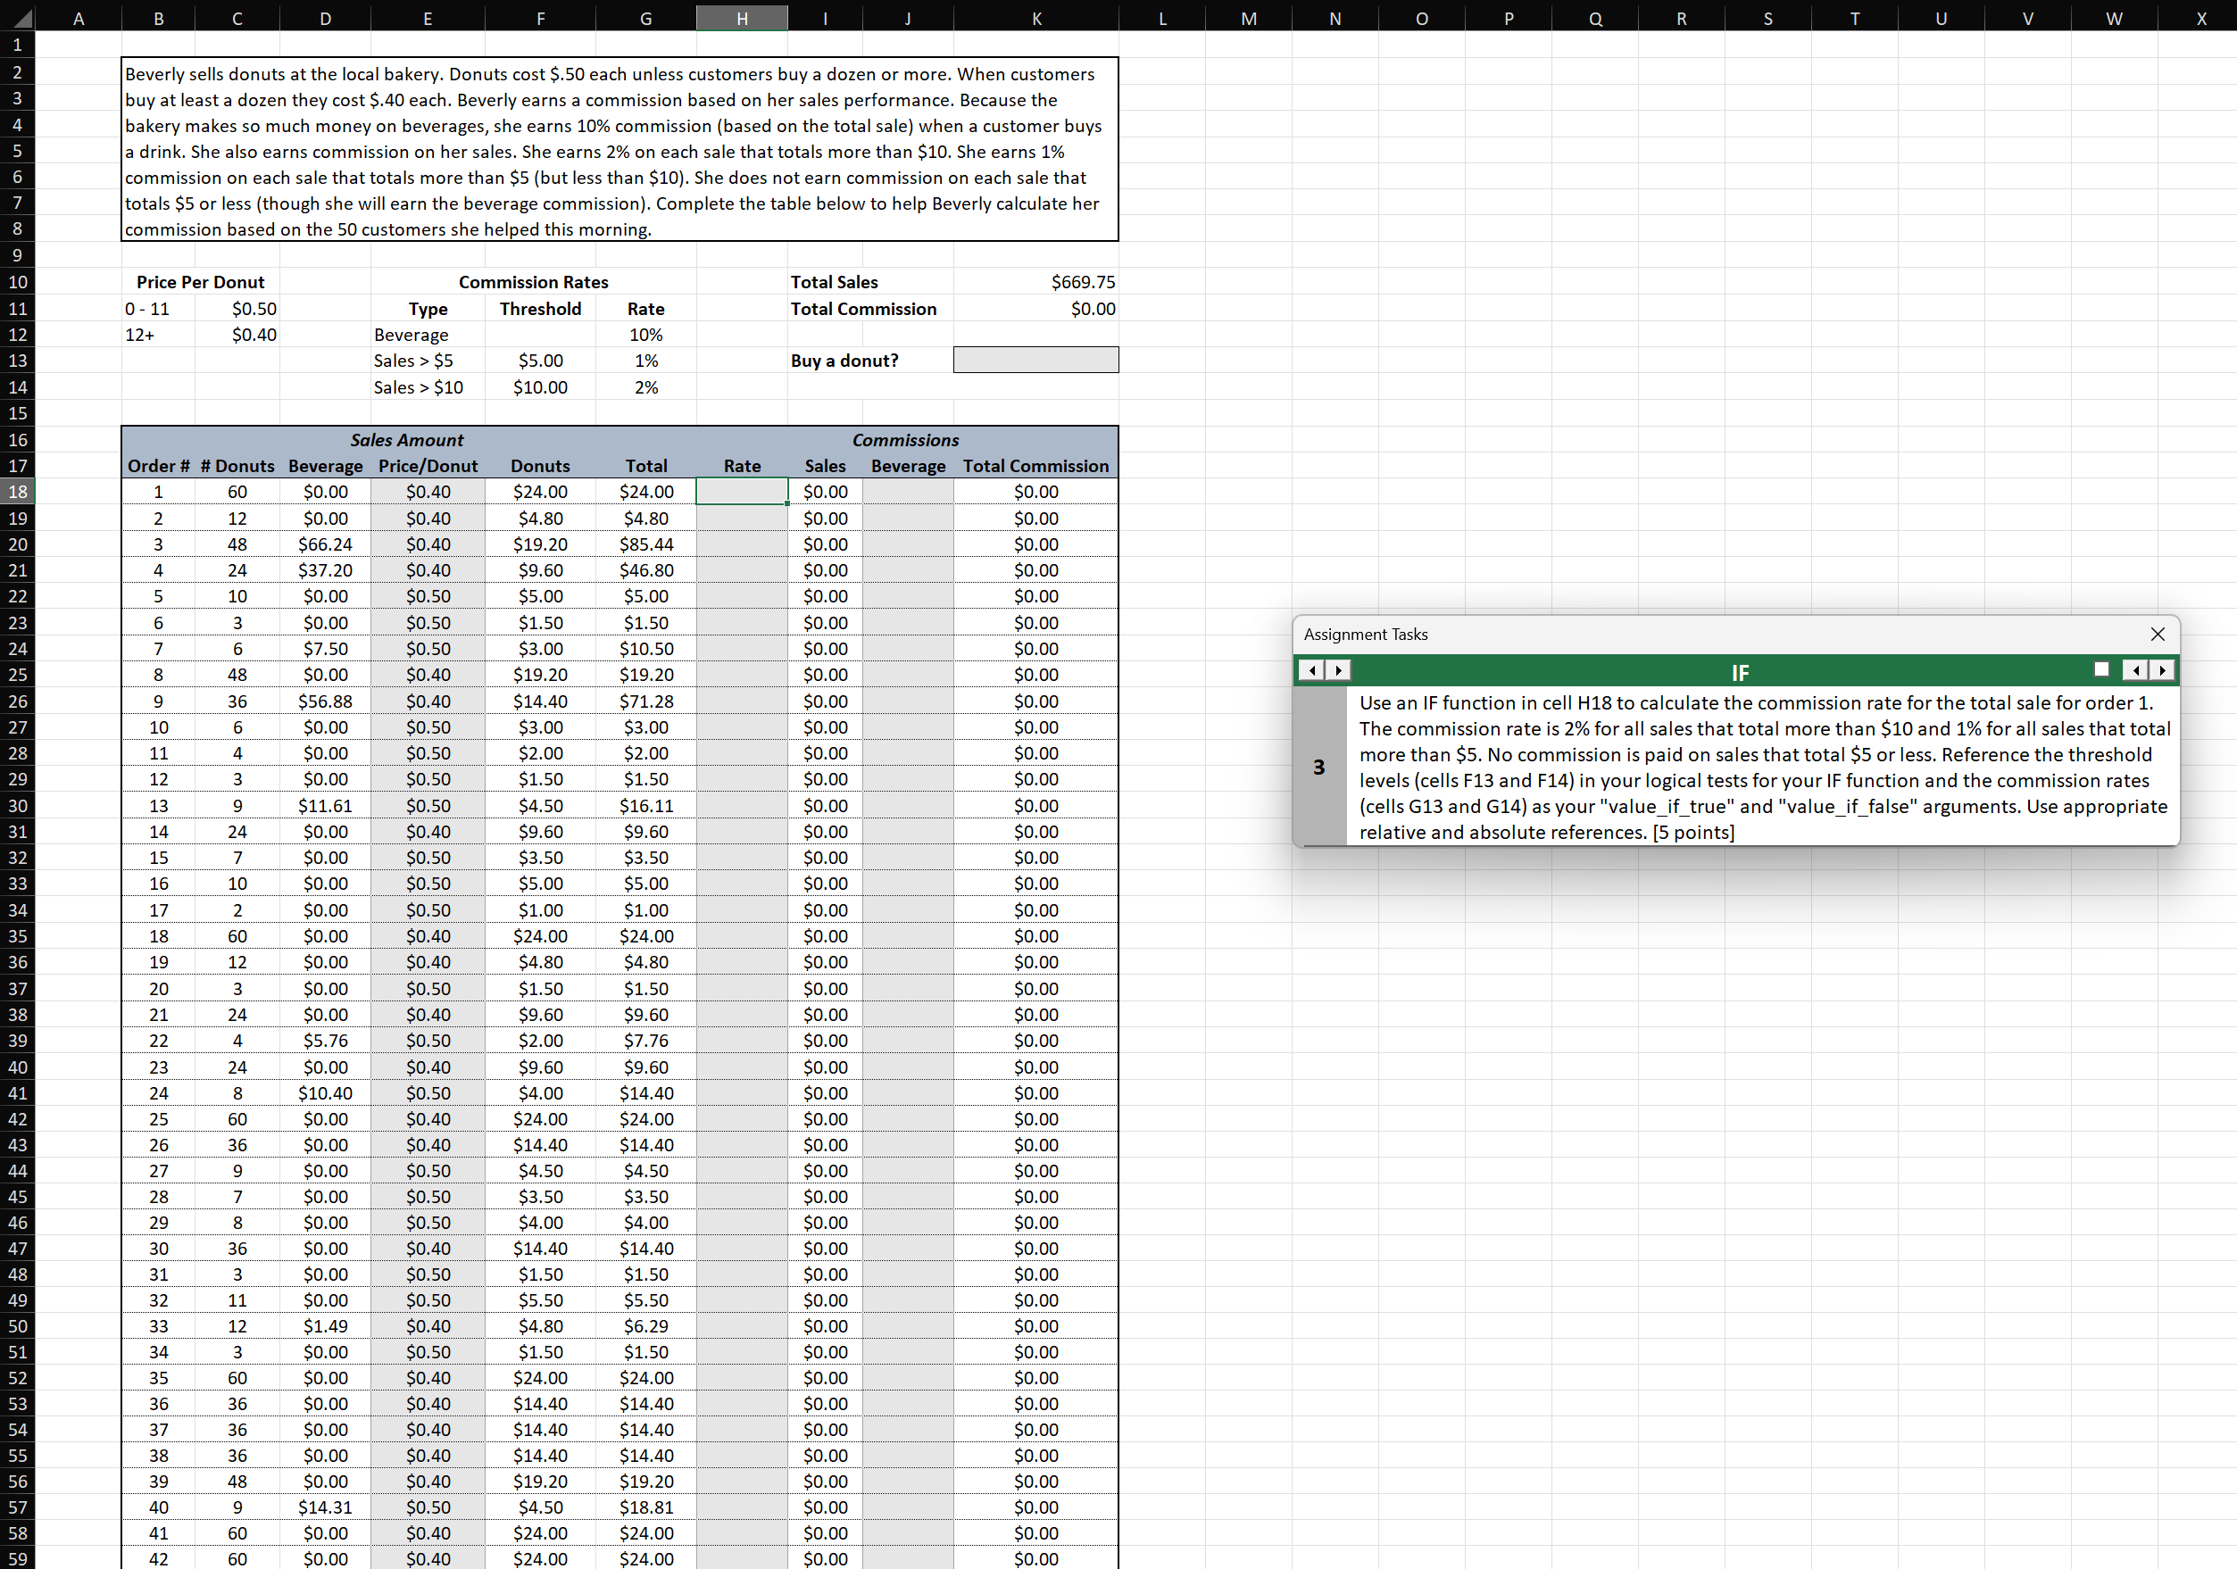Select row header 18

click(17, 492)
